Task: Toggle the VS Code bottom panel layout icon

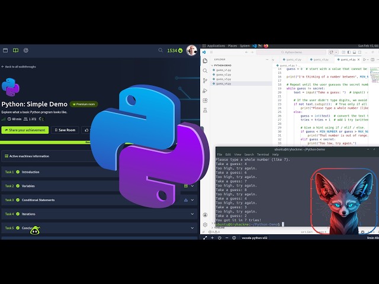Action: 354,52
